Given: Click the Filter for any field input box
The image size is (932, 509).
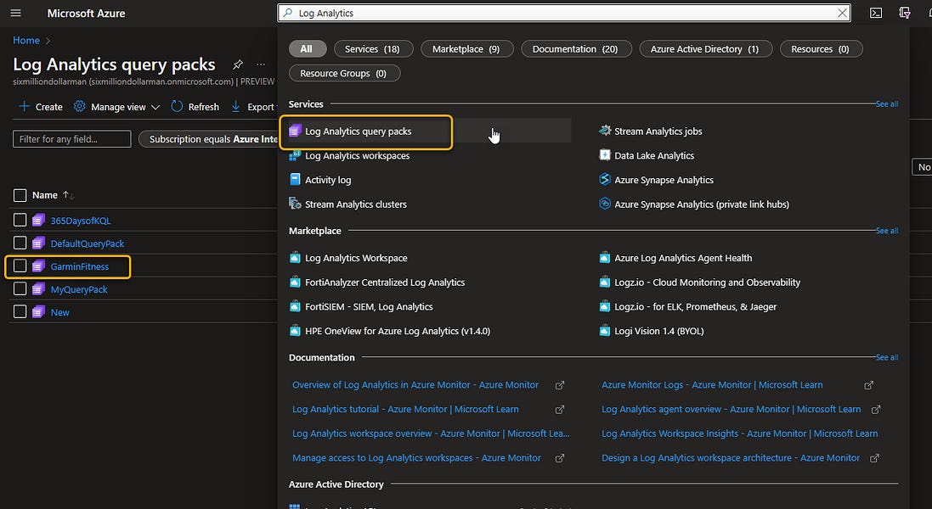Looking at the screenshot, I should pyautogui.click(x=71, y=138).
